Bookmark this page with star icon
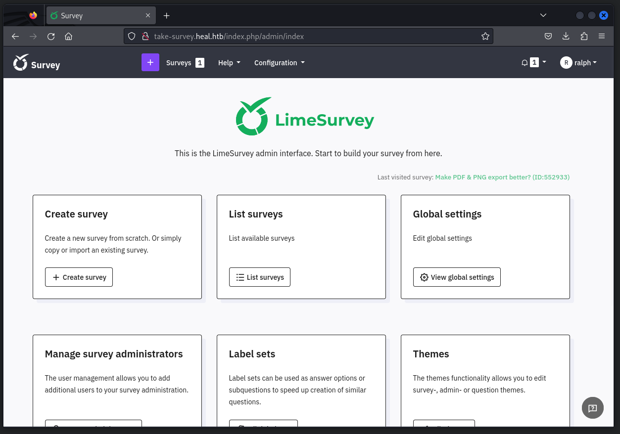The height and width of the screenshot is (434, 620). 485,36
